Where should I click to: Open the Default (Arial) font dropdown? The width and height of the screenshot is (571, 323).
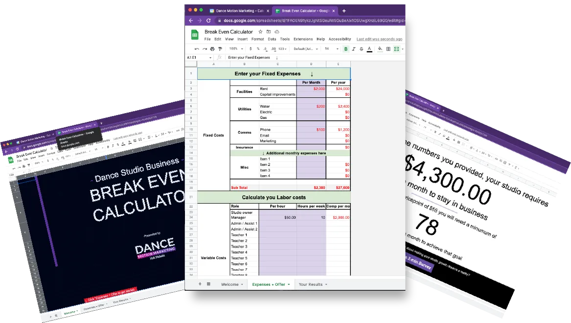pos(306,49)
